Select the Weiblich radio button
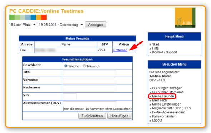 66,66
